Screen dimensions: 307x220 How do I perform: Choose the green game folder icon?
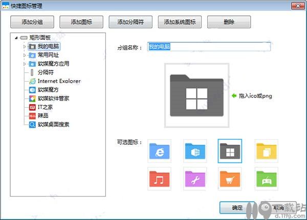point(266,179)
